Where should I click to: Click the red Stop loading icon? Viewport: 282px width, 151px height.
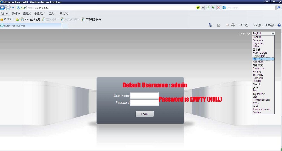click(x=219, y=8)
